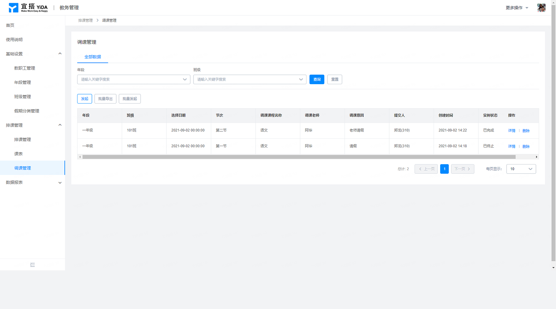Click the table horizontal scrollbar thumb
This screenshot has height=309, width=556.
point(299,157)
